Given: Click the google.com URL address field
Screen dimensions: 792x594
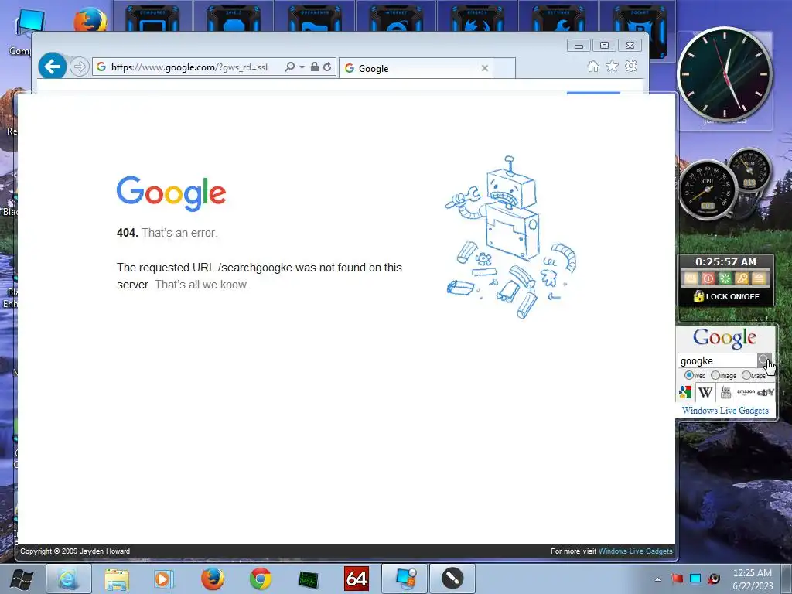Looking at the screenshot, I should tap(189, 67).
